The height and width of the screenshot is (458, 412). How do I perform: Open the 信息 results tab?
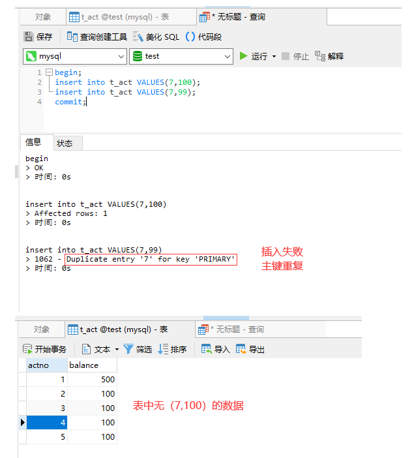tap(37, 142)
